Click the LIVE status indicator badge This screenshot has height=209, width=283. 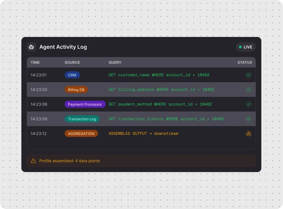[246, 47]
